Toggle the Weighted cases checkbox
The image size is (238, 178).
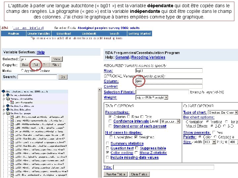pyautogui.click(x=136, y=137)
